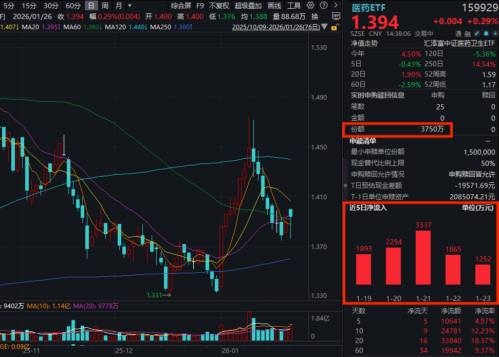Enable the 超级叠加 overlay mode
Image resolution: width=499 pixels, height=357 pixels.
[x=248, y=6]
